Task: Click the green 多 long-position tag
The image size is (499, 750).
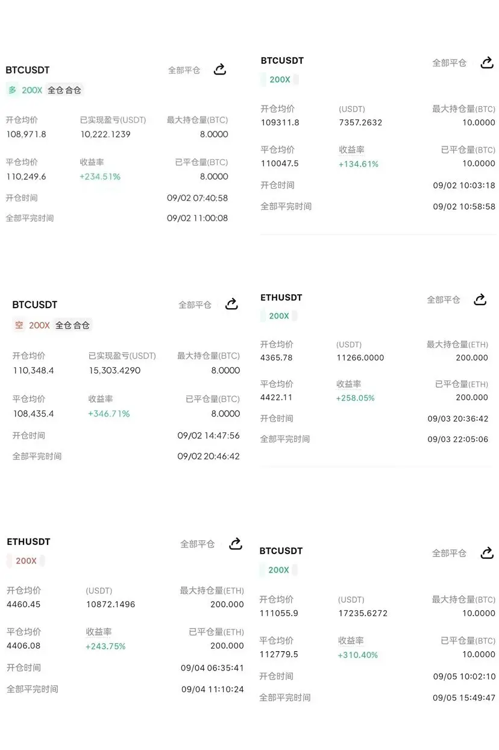Action: pos(12,90)
